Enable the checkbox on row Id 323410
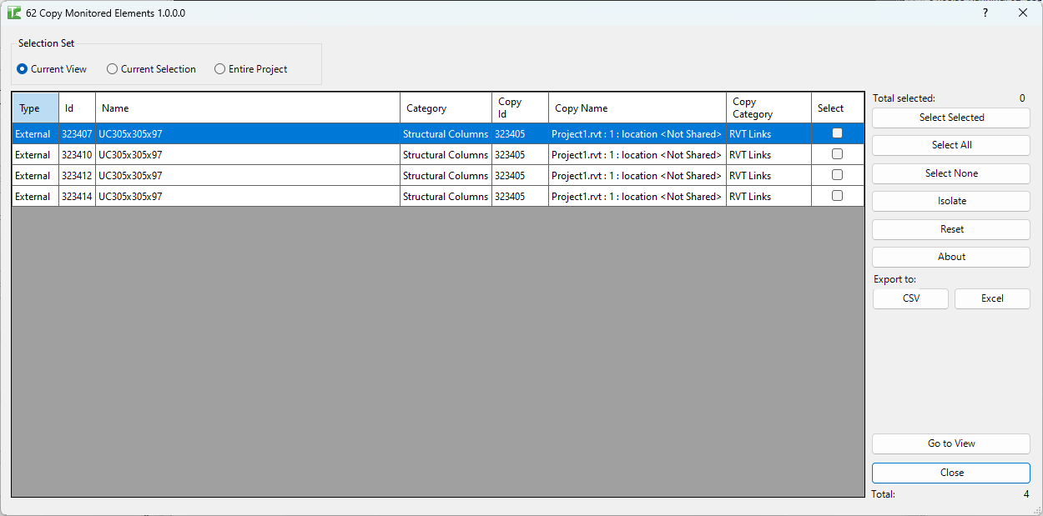The width and height of the screenshot is (1043, 516). [x=837, y=153]
